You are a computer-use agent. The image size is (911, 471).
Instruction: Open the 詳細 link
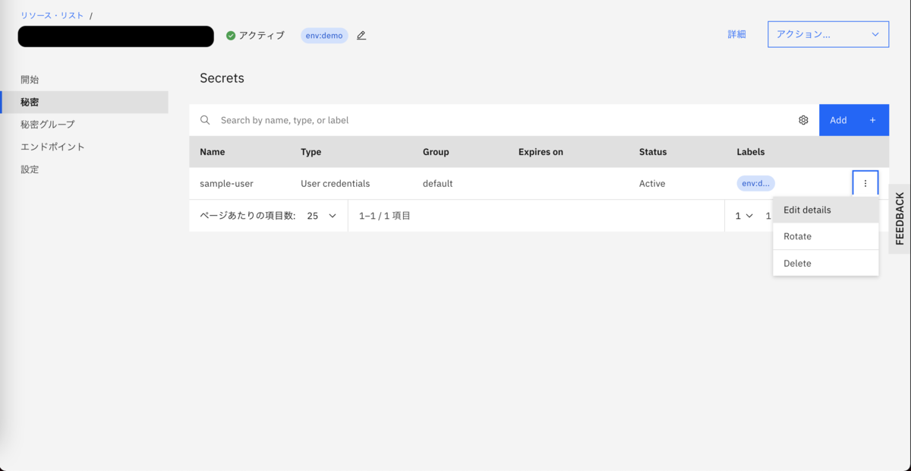coord(736,34)
